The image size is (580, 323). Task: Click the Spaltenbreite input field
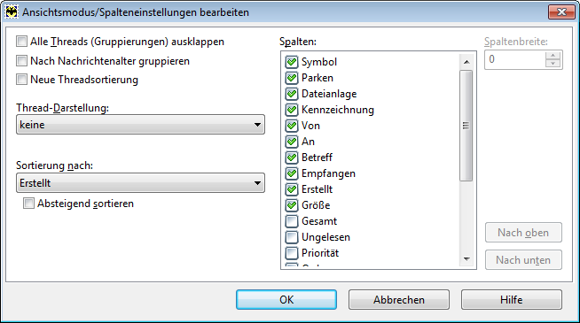(x=515, y=59)
